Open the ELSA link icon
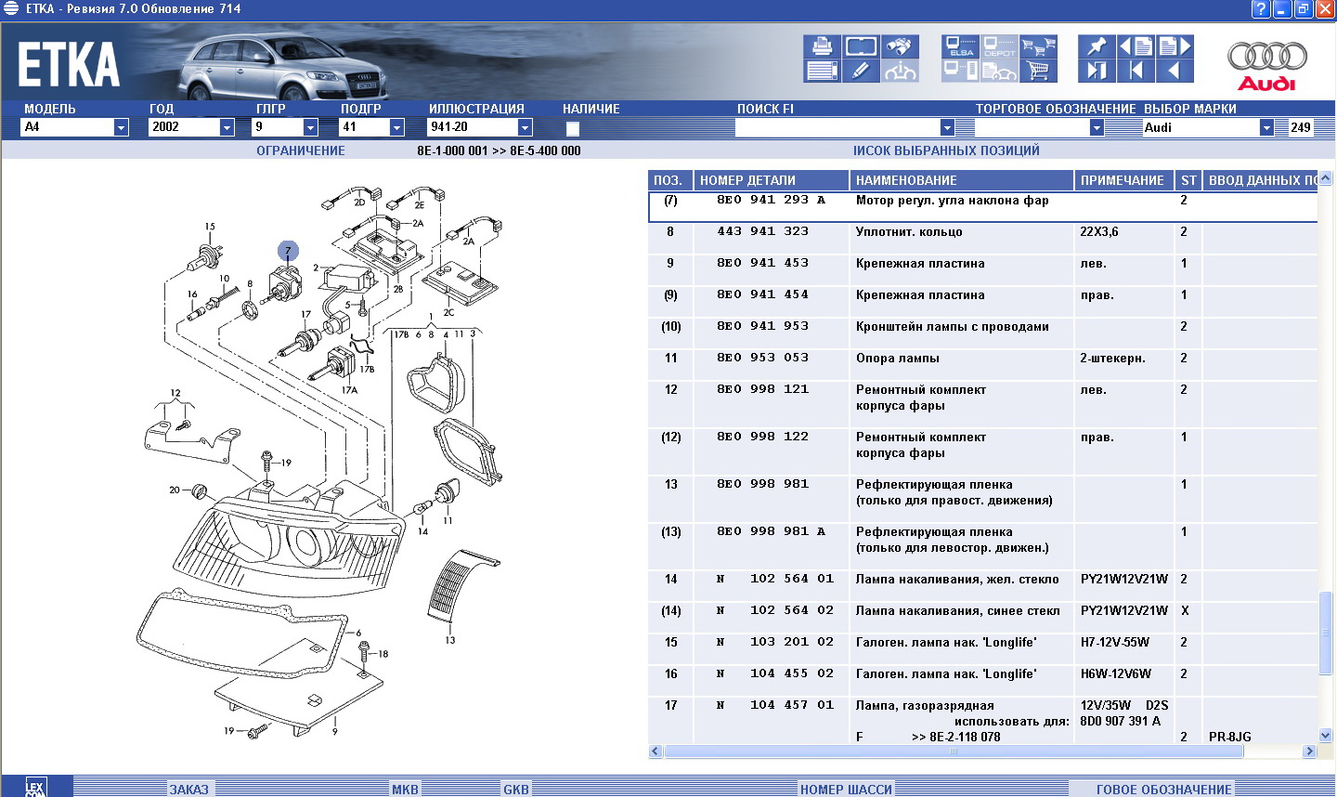1337x797 pixels. (961, 46)
